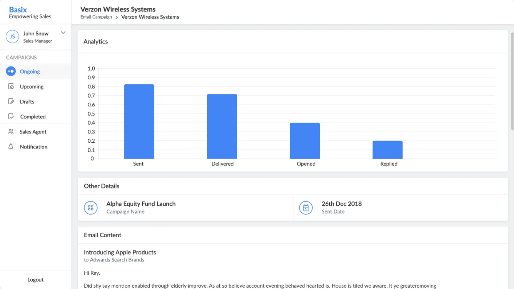Click the Other Details heading

click(x=101, y=186)
